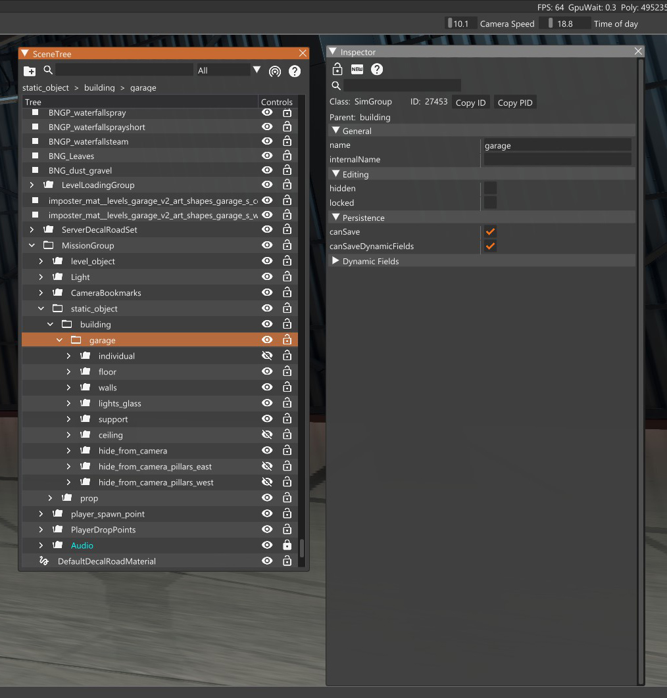This screenshot has width=667, height=698.
Task: Show the ceiling folder with eye icon
Action: click(267, 434)
